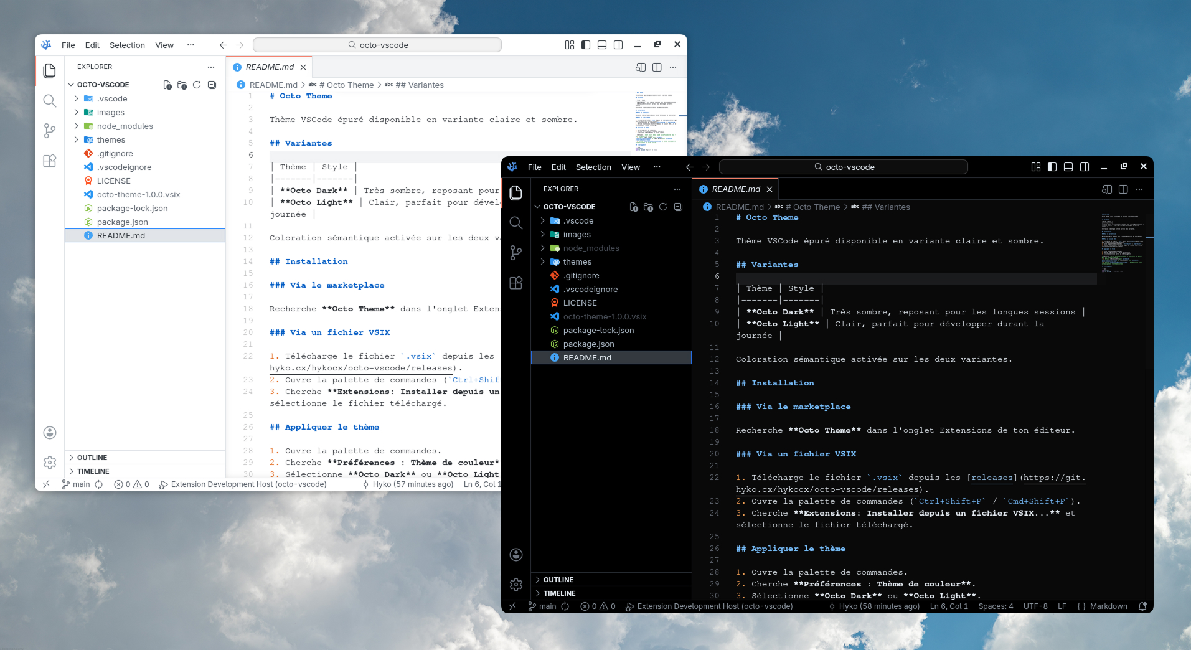Toggle secondary side bar in light window

[x=618, y=45]
